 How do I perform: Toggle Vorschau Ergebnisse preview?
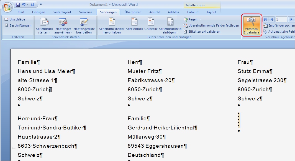(252, 25)
